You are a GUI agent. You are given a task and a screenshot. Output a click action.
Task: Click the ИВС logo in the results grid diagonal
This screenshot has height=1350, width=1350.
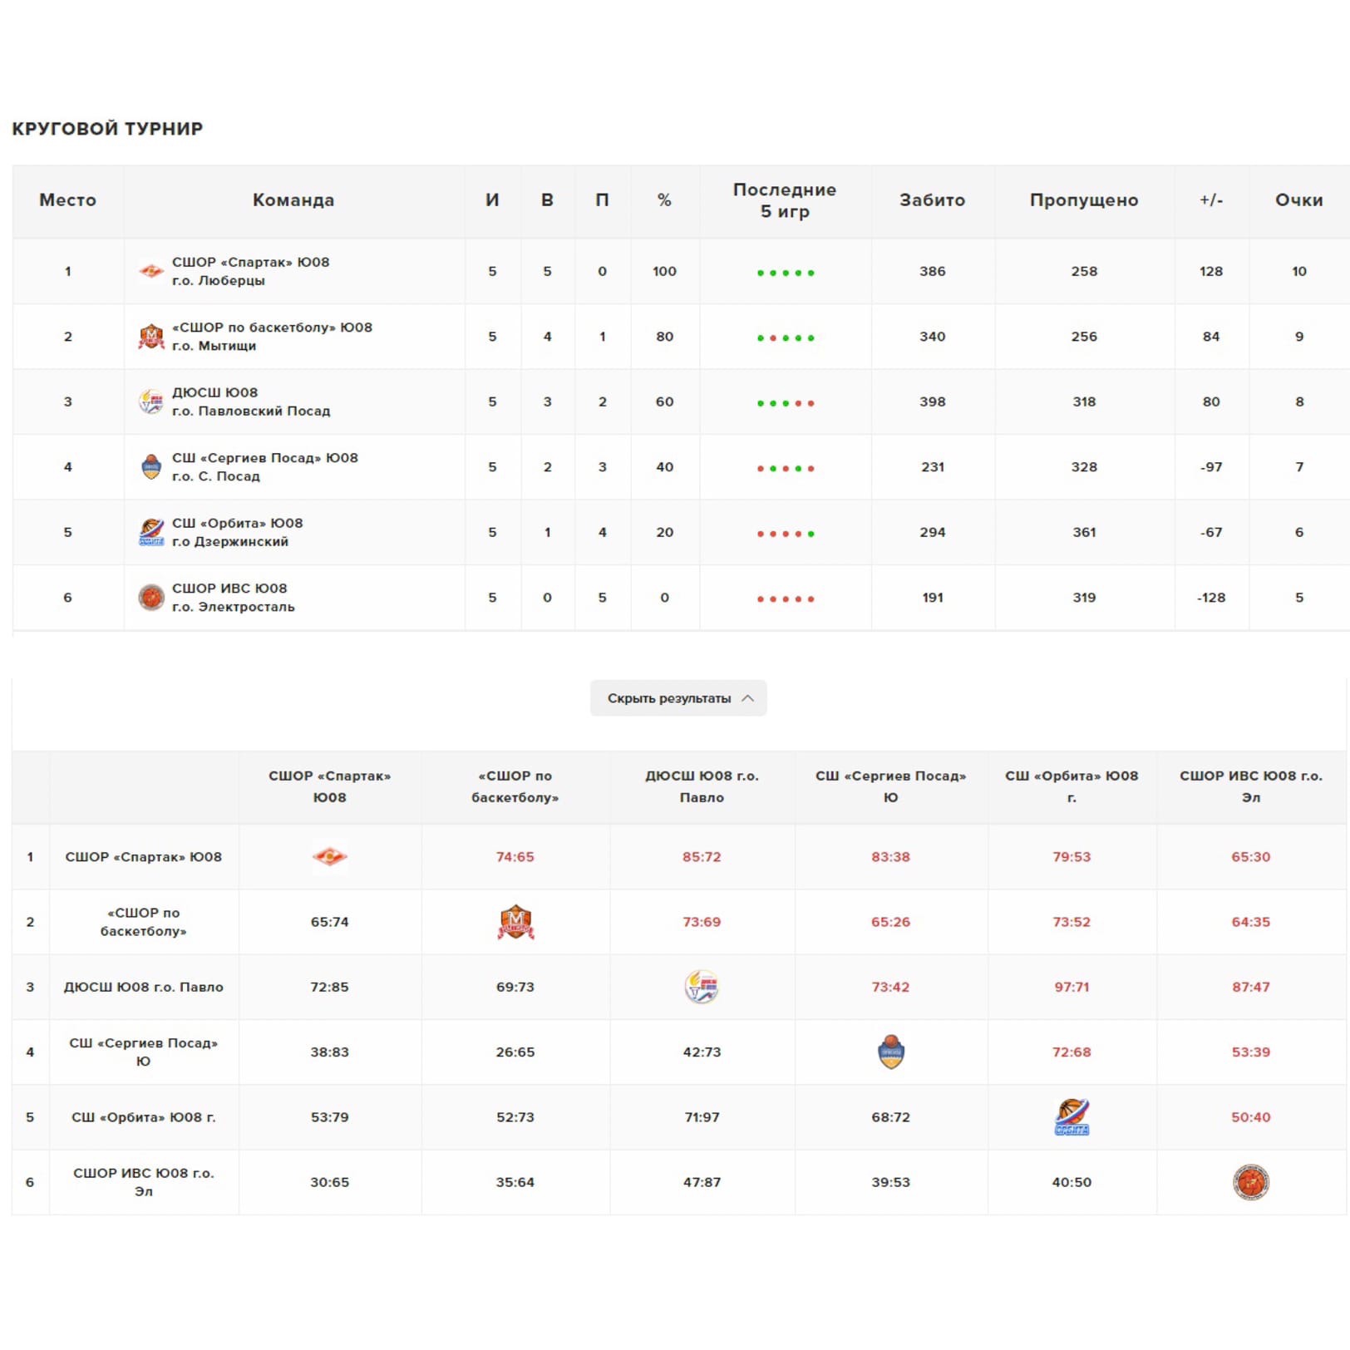pos(1251,1182)
